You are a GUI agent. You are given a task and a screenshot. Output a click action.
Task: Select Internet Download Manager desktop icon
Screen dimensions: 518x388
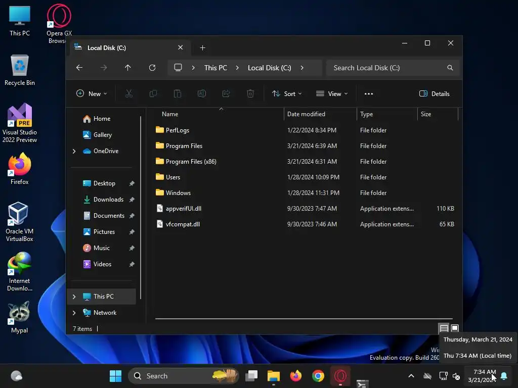coord(20,271)
